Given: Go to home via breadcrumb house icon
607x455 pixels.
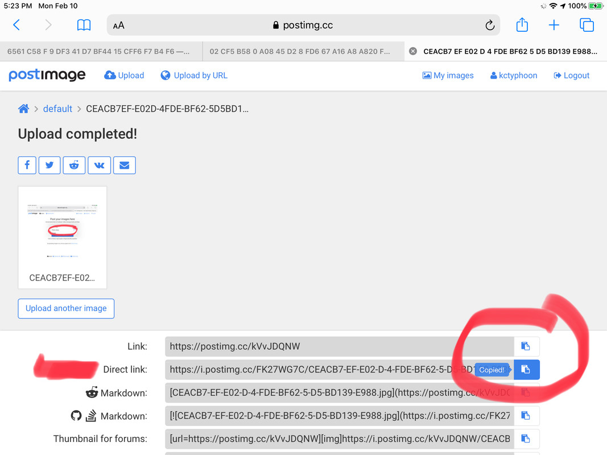Looking at the screenshot, I should (24, 109).
